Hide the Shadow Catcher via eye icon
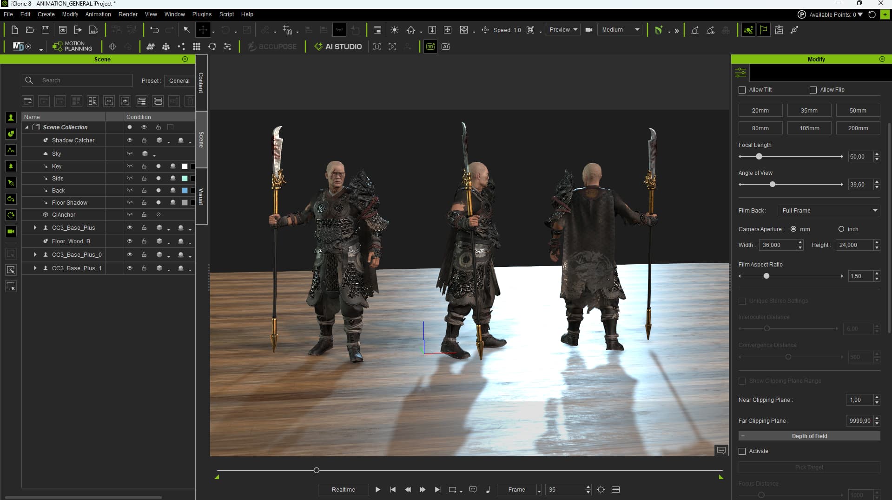 (130, 140)
